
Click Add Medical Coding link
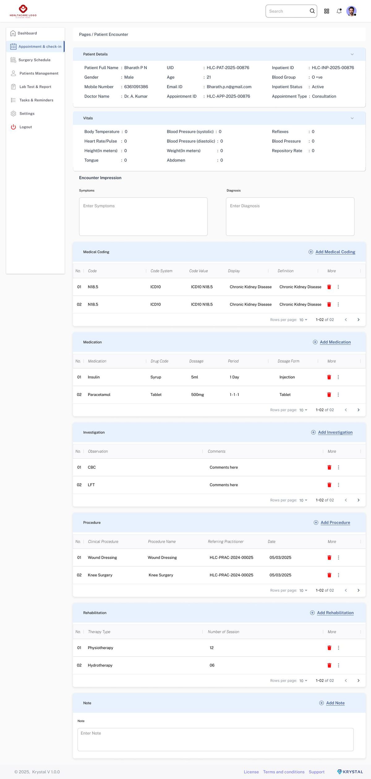pyautogui.click(x=332, y=252)
